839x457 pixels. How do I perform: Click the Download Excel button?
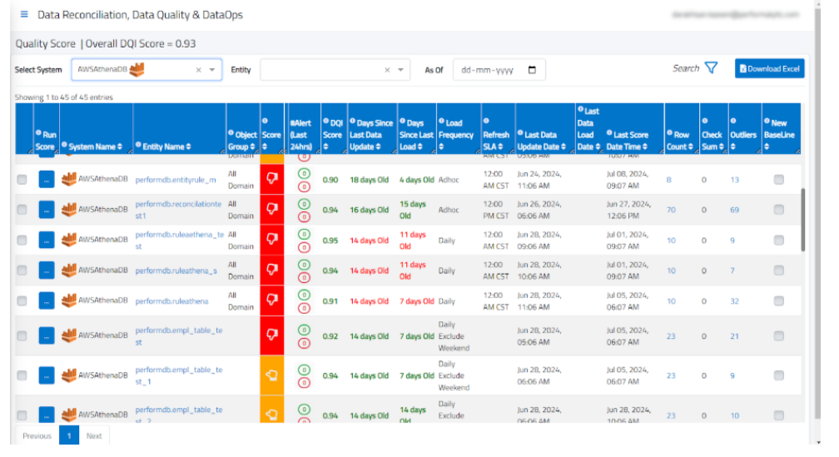tap(770, 69)
